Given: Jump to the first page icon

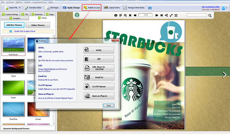Looking at the screenshot, I should [x=130, y=15].
